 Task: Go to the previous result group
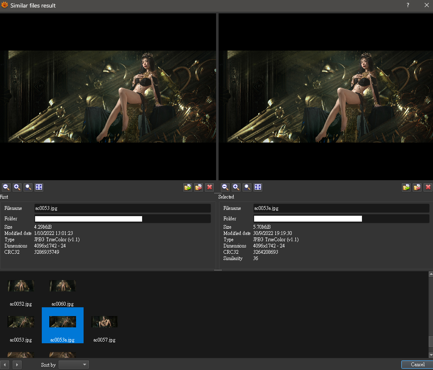pos(5,365)
